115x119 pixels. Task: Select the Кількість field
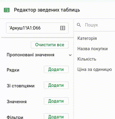87,59
